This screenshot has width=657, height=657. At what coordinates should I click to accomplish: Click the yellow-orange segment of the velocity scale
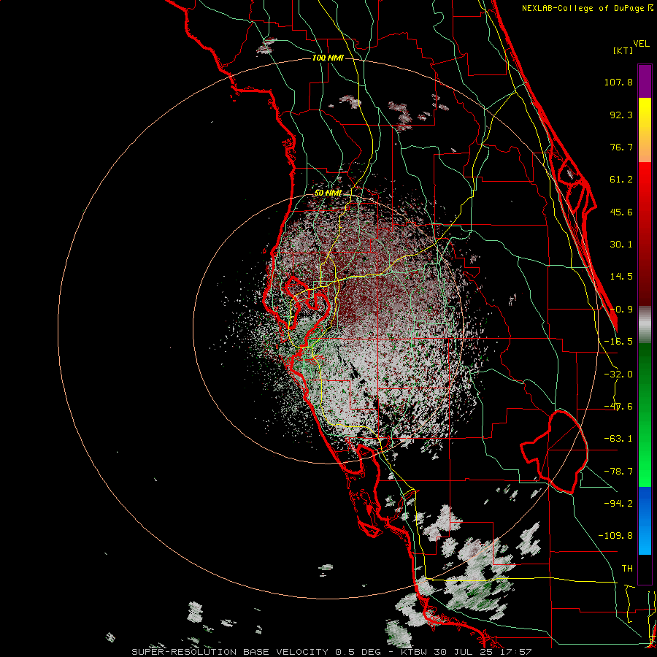click(x=645, y=130)
